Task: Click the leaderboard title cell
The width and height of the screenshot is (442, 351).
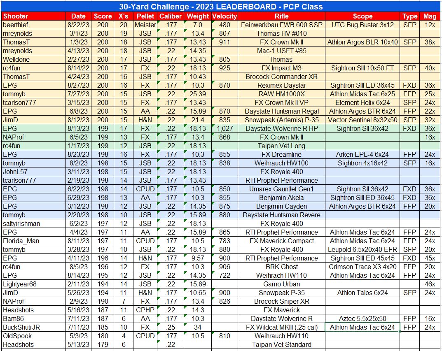Action: 221,7
